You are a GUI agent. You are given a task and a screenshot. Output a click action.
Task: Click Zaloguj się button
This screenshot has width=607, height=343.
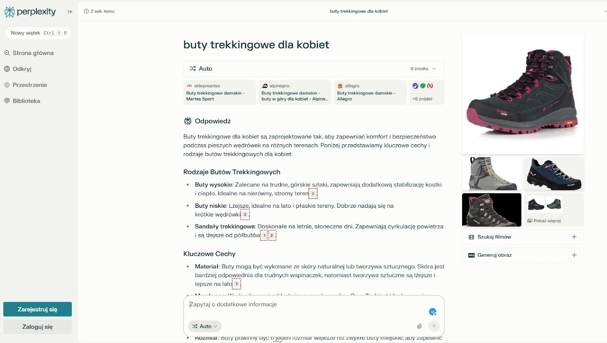[x=38, y=327]
